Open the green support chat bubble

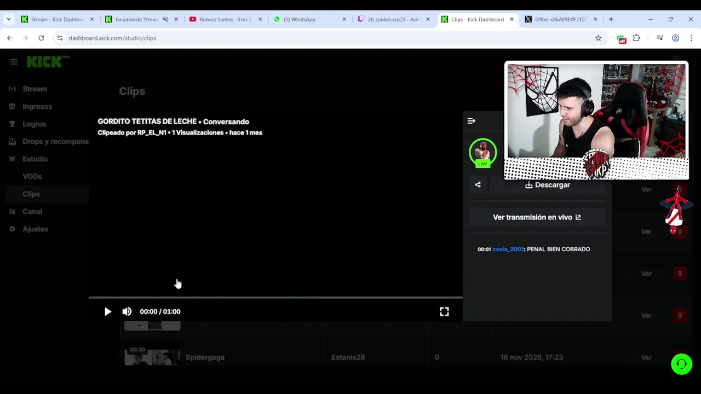pyautogui.click(x=682, y=364)
